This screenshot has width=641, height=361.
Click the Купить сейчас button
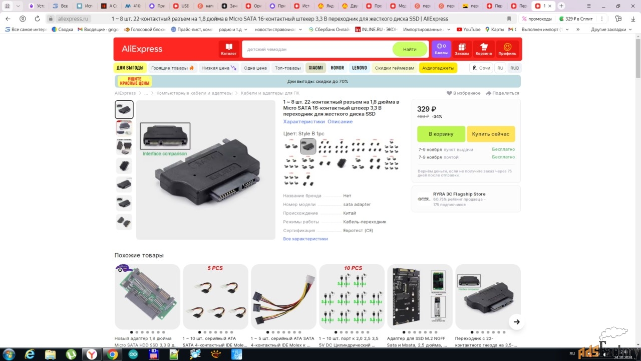(x=490, y=134)
